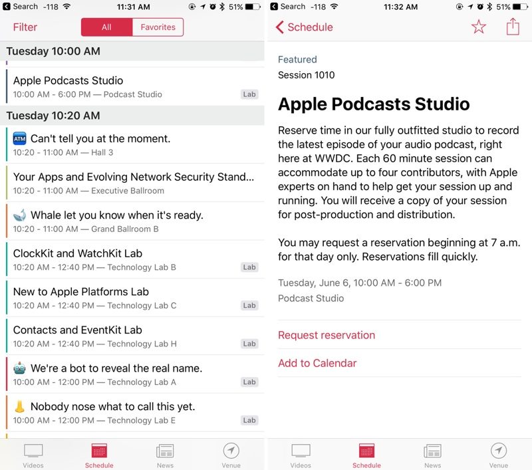Select the All segment

tap(106, 27)
